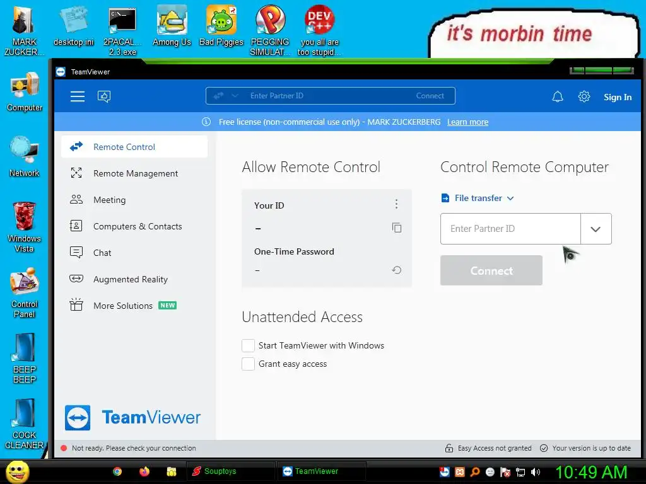This screenshot has width=646, height=484.
Task: Select the Dev C++ desktop icon
Action: coord(319,32)
